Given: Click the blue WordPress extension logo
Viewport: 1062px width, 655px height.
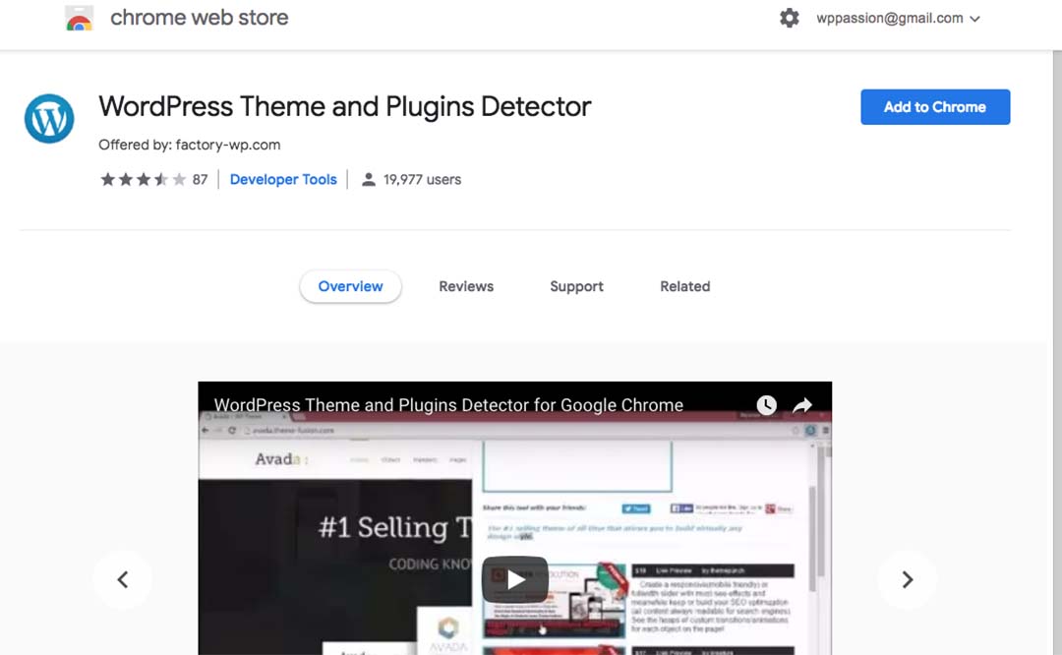Looking at the screenshot, I should click(49, 119).
